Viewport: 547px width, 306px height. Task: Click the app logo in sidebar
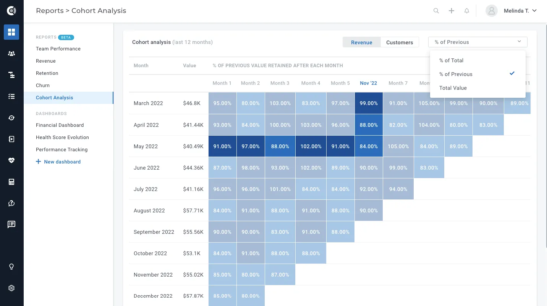pyautogui.click(x=11, y=11)
